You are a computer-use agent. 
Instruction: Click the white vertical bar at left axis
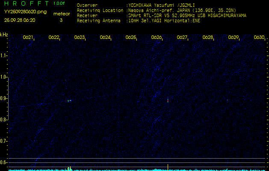click(9, 99)
